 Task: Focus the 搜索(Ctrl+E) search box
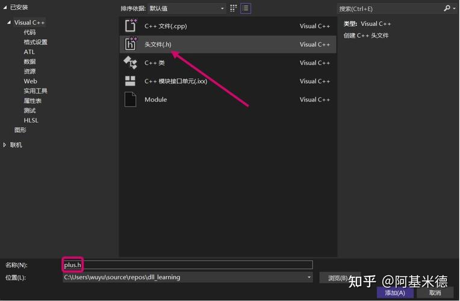click(390, 9)
